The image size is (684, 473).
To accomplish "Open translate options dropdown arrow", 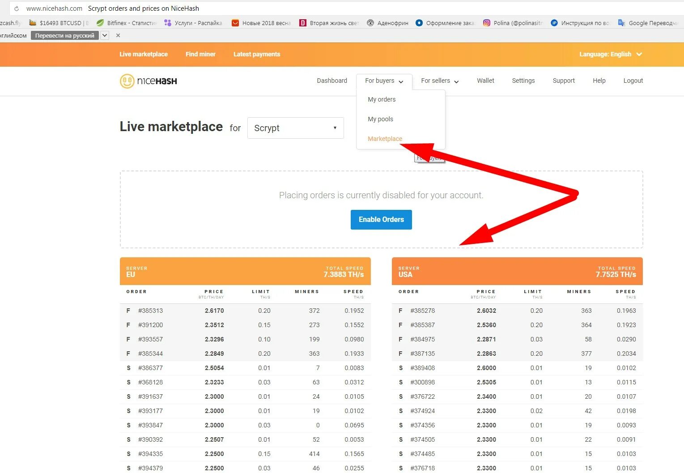I will click(105, 35).
